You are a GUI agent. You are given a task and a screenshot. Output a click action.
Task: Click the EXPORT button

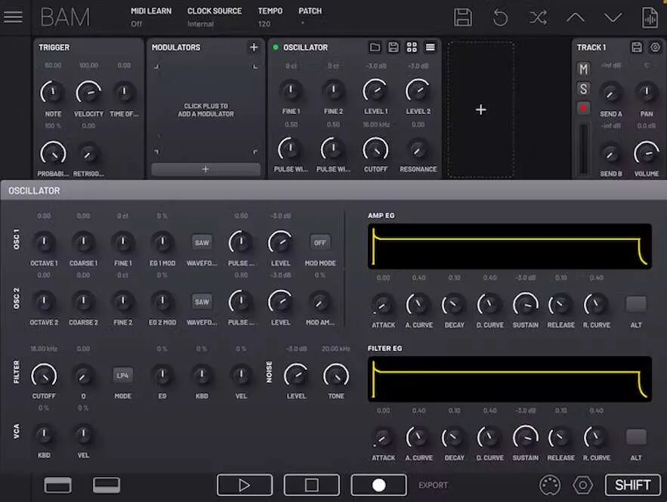[433, 485]
